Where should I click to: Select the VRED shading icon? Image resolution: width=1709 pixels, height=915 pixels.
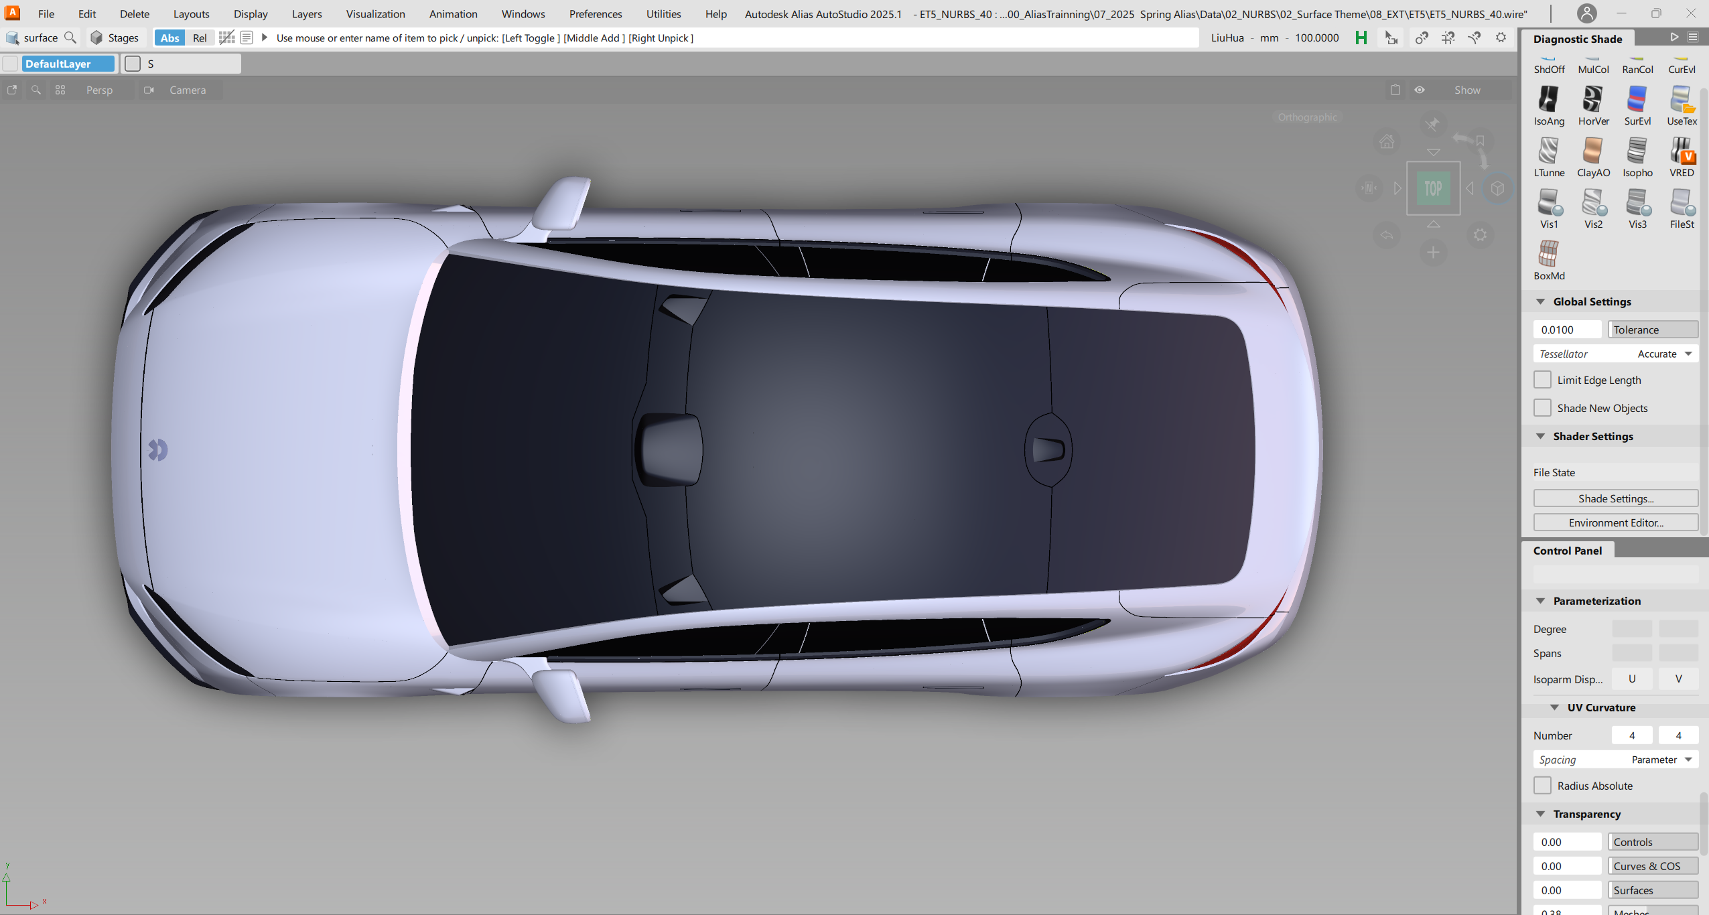click(x=1681, y=151)
